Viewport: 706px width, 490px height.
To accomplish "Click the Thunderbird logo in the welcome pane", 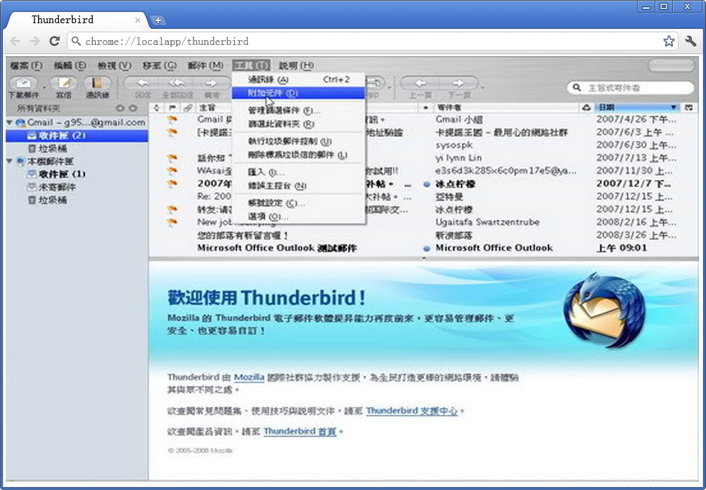I will 604,312.
